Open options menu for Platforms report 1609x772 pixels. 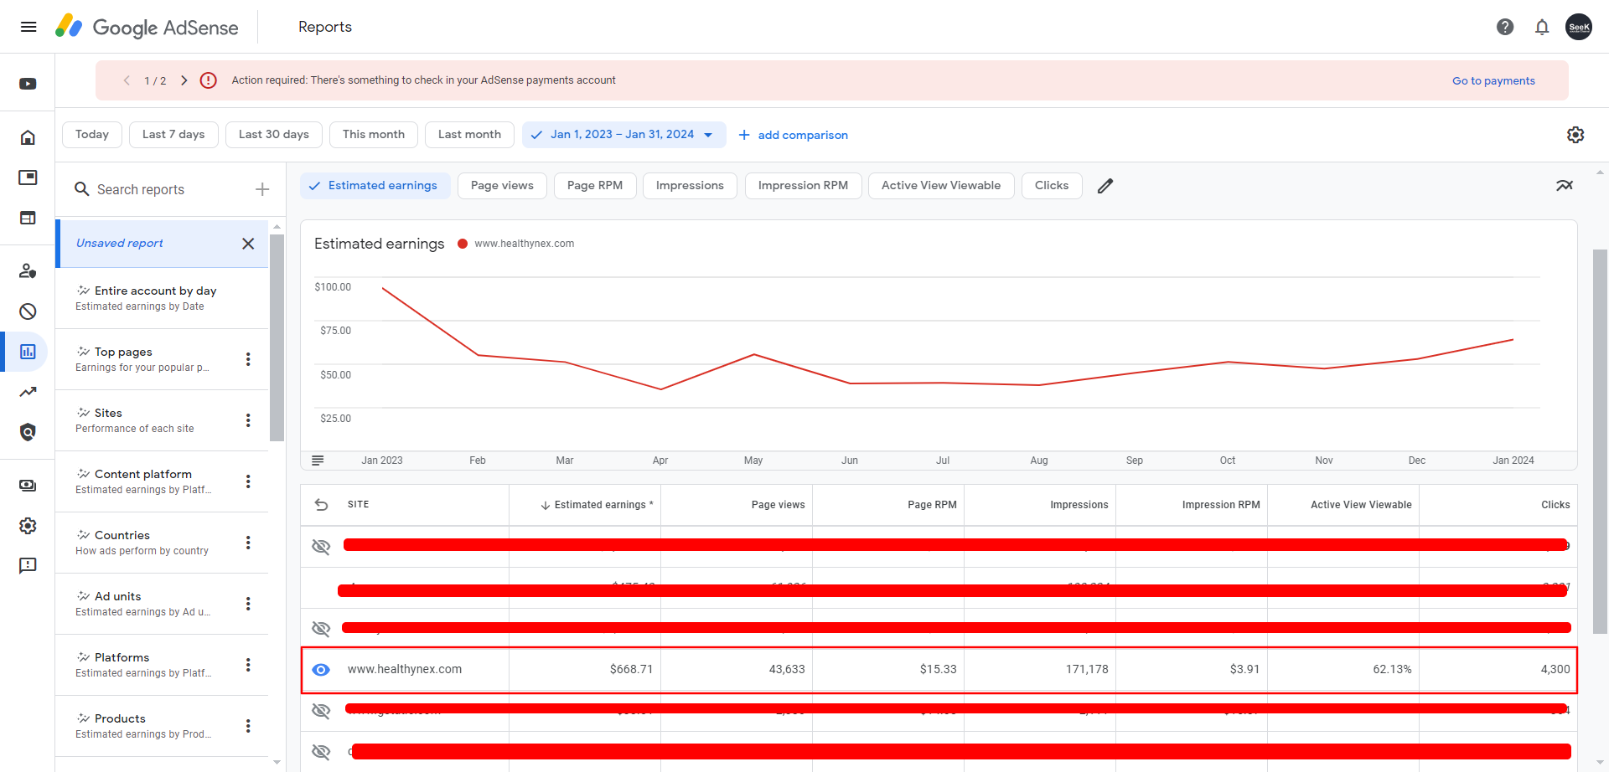pyautogui.click(x=248, y=665)
